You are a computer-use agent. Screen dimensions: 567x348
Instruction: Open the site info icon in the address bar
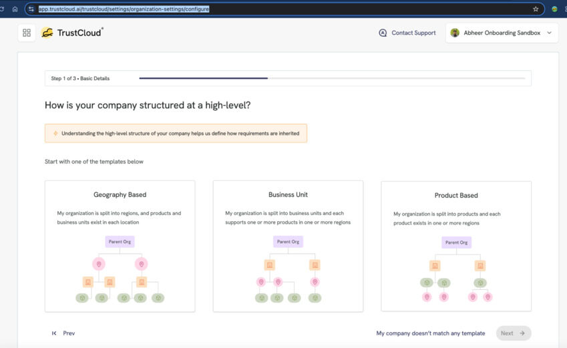click(x=31, y=9)
